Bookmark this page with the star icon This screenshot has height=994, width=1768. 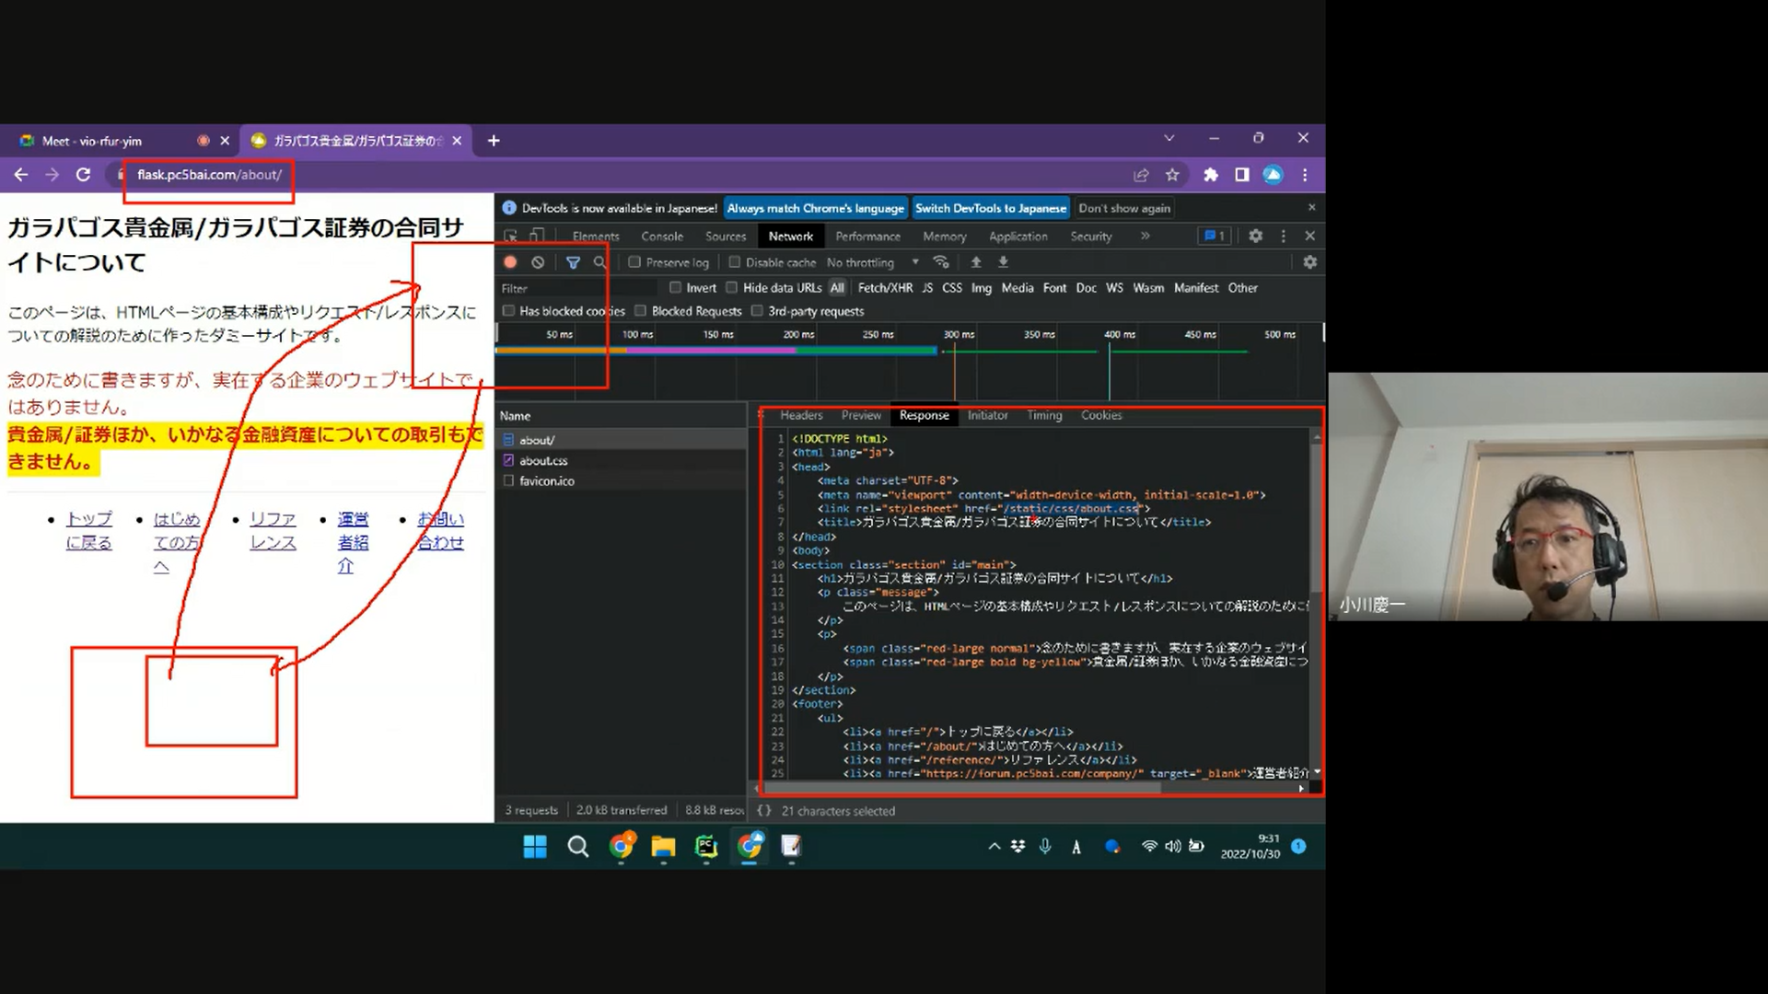1172,175
